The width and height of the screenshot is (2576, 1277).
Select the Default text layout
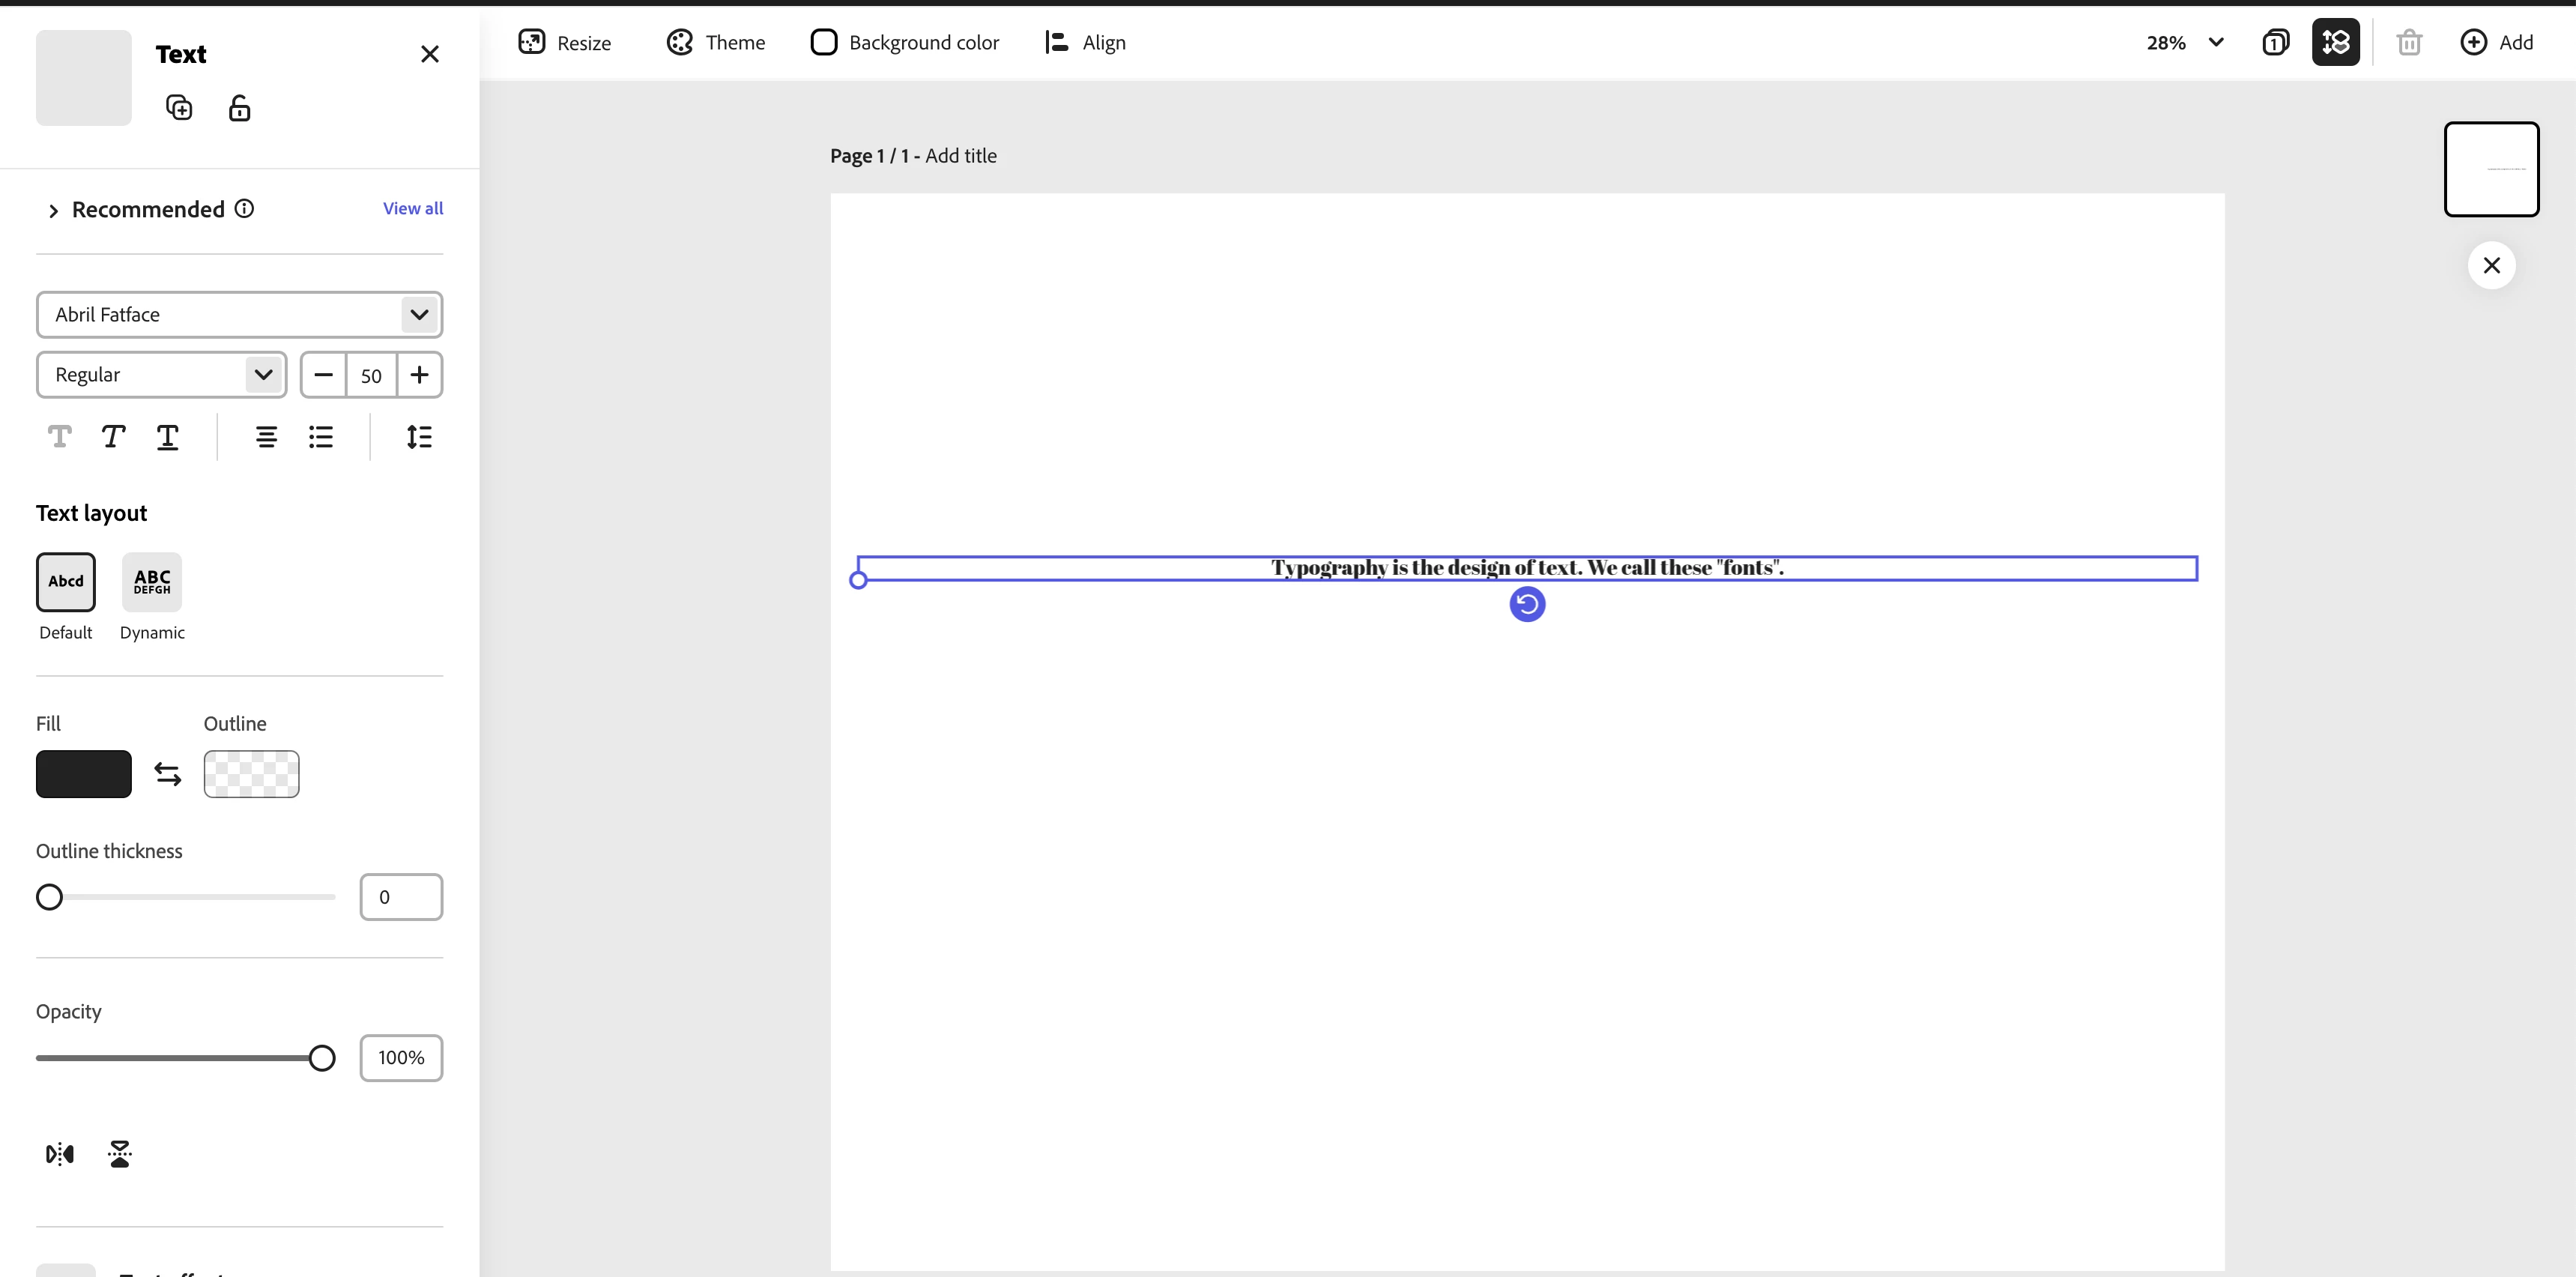point(66,582)
